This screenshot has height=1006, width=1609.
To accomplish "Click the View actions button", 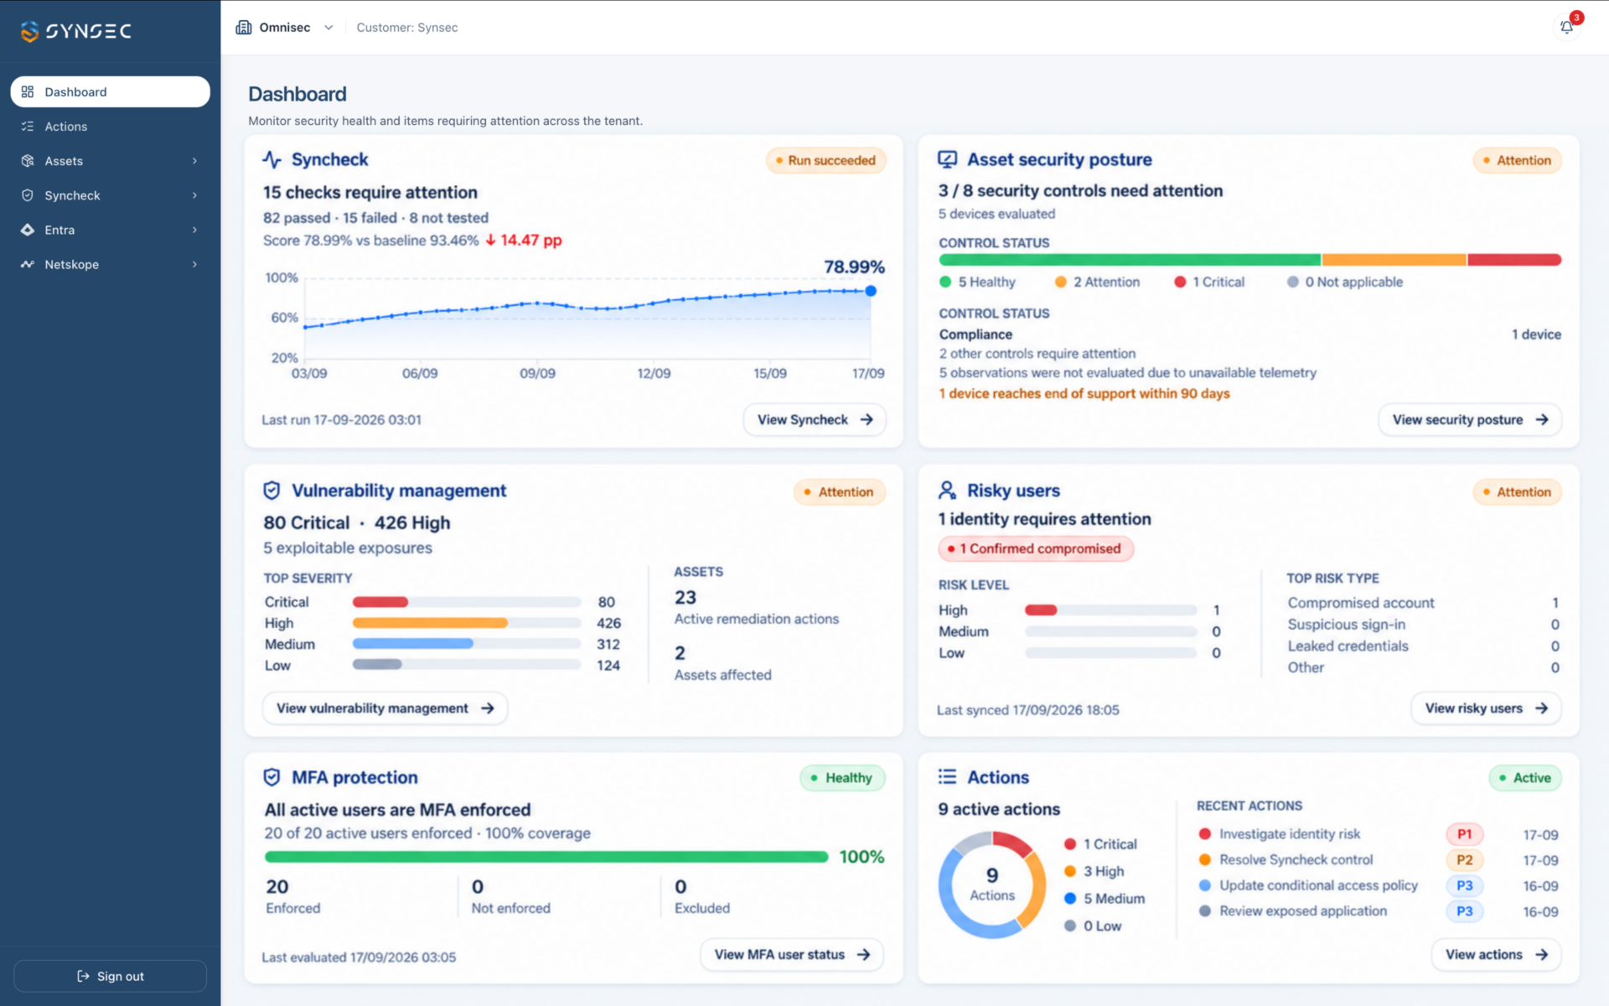I will coord(1496,955).
